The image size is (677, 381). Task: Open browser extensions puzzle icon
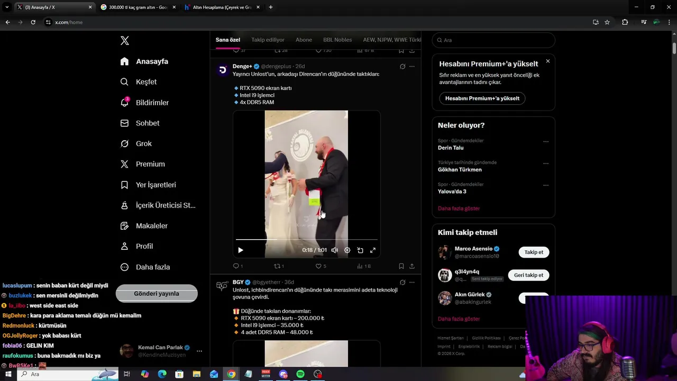coord(625,22)
